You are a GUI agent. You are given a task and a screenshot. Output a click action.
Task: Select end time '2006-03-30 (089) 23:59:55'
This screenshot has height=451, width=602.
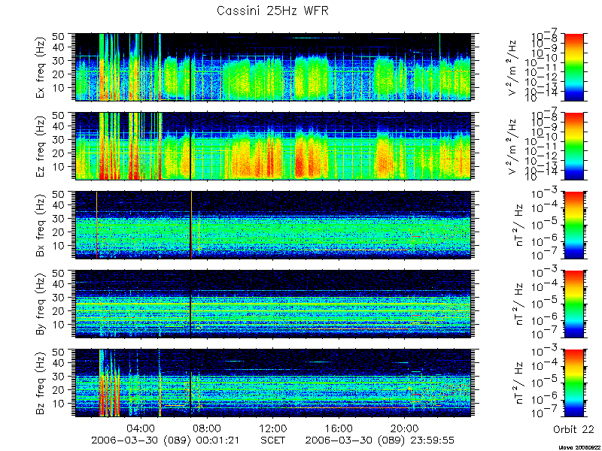click(380, 440)
